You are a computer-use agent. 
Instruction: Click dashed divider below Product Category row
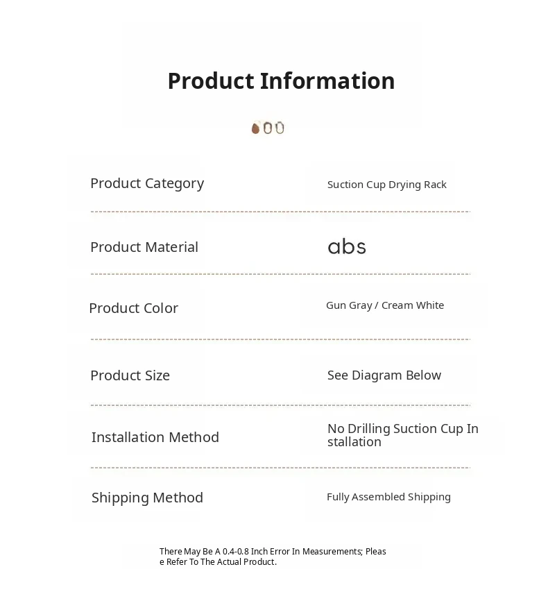click(280, 212)
